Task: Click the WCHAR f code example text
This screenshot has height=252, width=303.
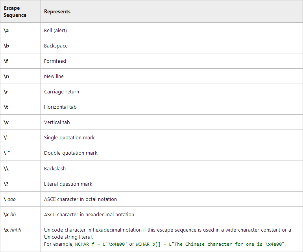Action: (101, 244)
